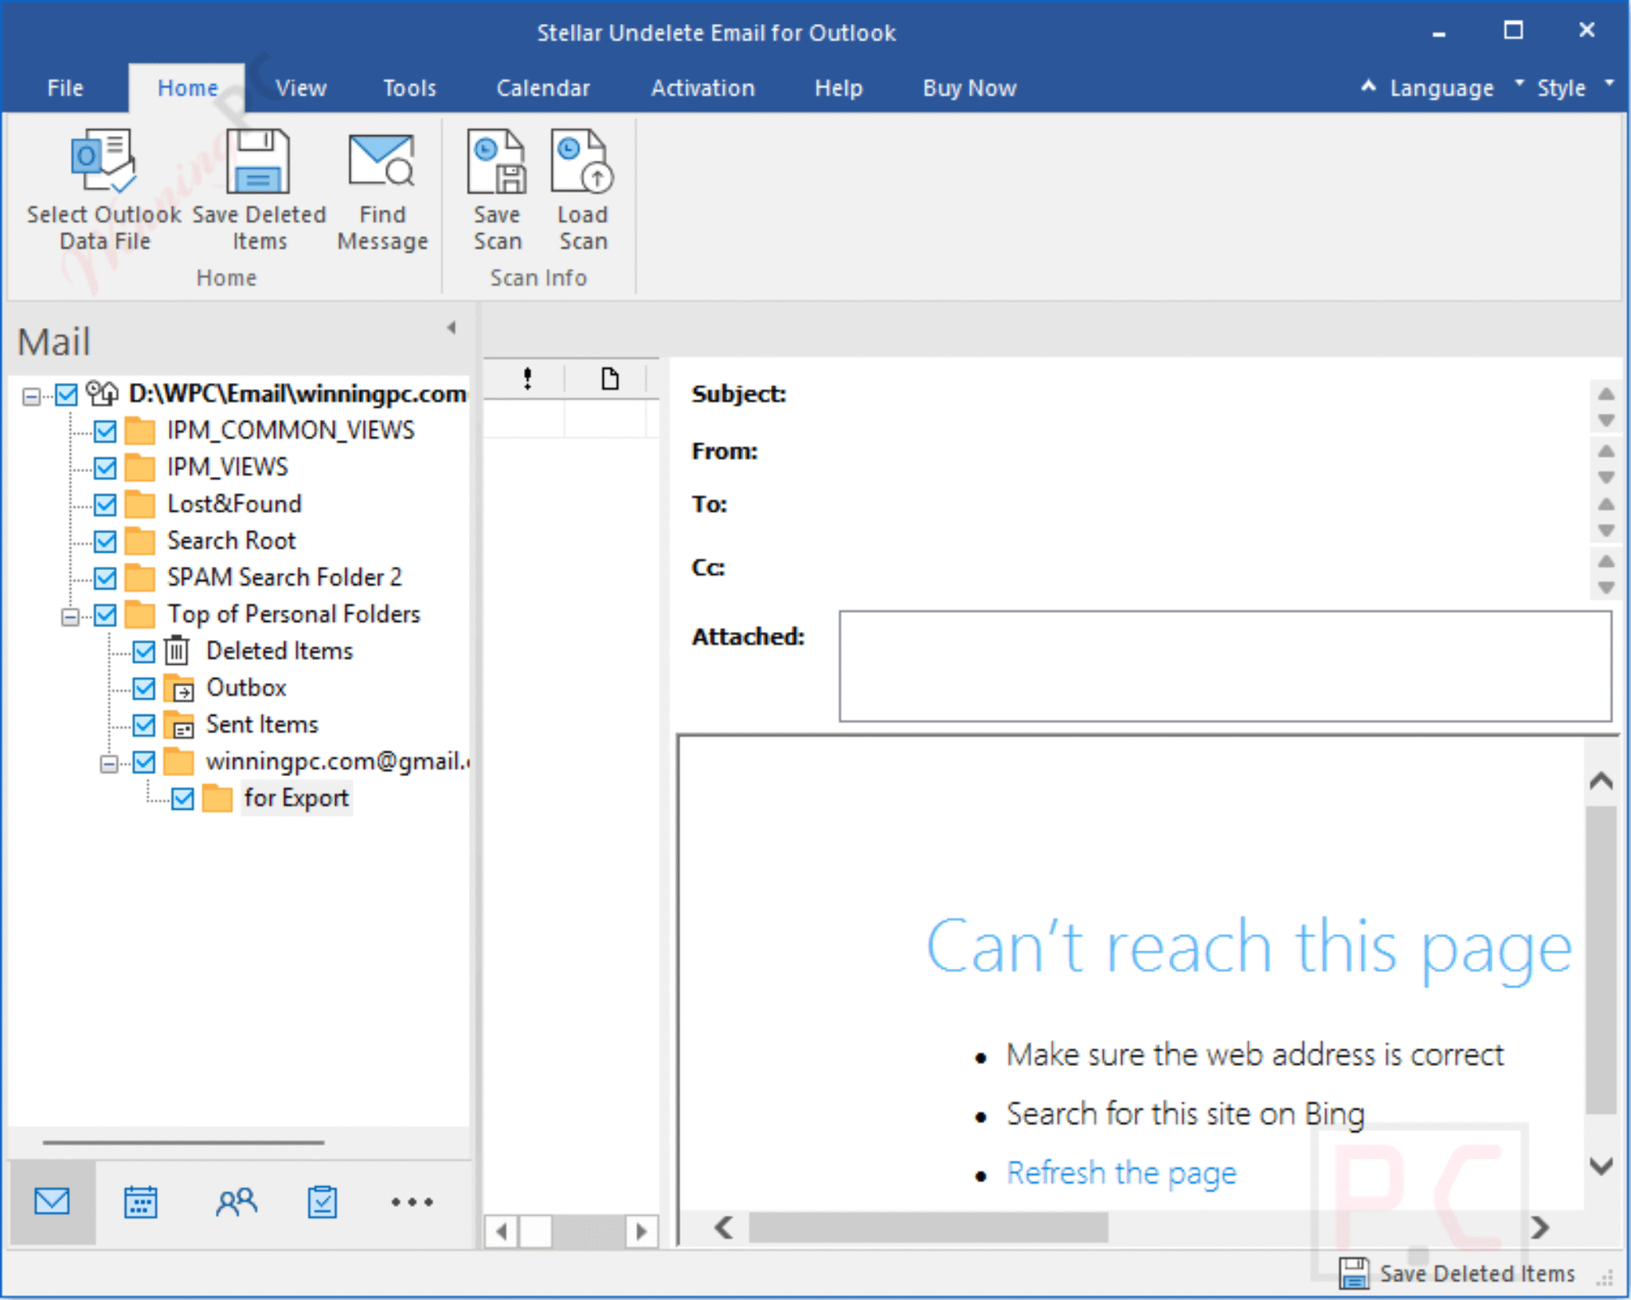Click the three-dots more views button
The height and width of the screenshot is (1300, 1631).
412,1202
